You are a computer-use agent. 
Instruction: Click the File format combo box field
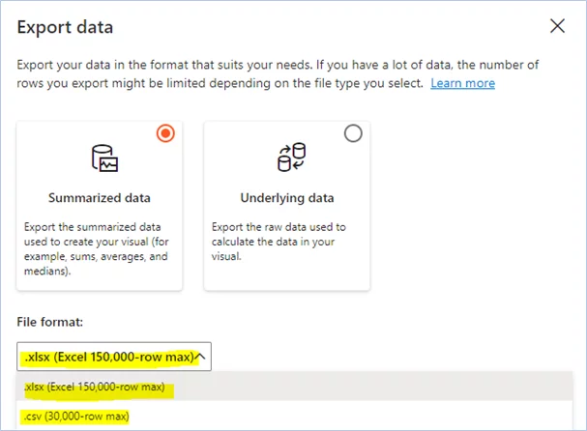114,357
